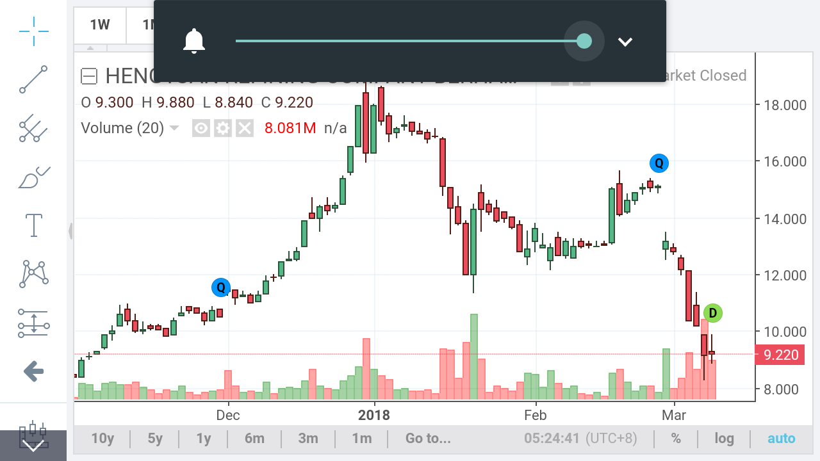Toggle Volume indicator visibility eye
820x461 pixels.
point(201,129)
